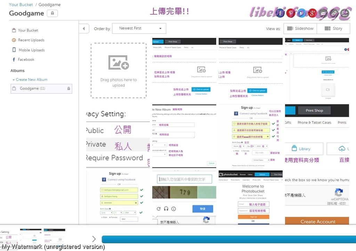The height and width of the screenshot is (251, 356).
Task: Share the album on Pinterest
Action: click(291, 13)
